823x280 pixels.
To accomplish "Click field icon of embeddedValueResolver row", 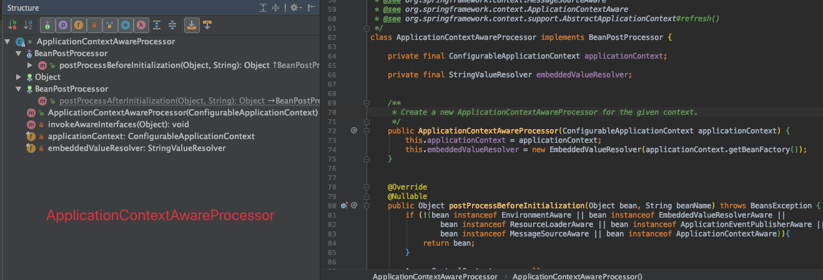I will [x=31, y=148].
